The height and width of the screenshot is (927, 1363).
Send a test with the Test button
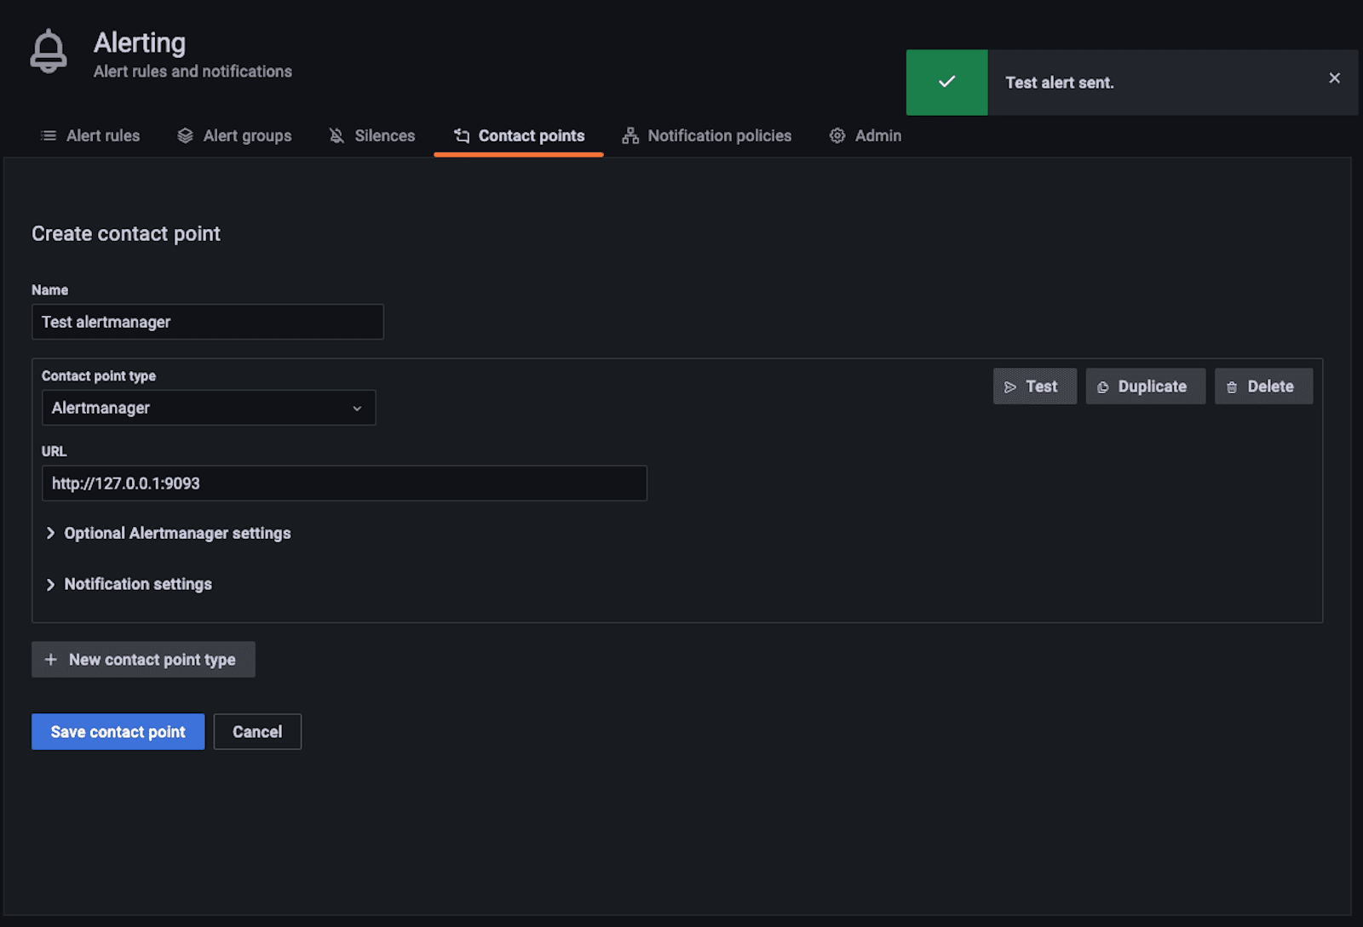(1034, 386)
